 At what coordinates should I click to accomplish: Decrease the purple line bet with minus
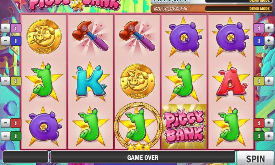[5, 28]
